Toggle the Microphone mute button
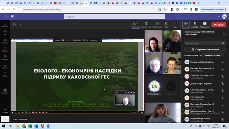 pyautogui.click(x=195, y=25)
